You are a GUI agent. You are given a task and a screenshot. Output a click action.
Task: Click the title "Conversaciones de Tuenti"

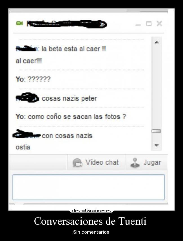coord(90,221)
